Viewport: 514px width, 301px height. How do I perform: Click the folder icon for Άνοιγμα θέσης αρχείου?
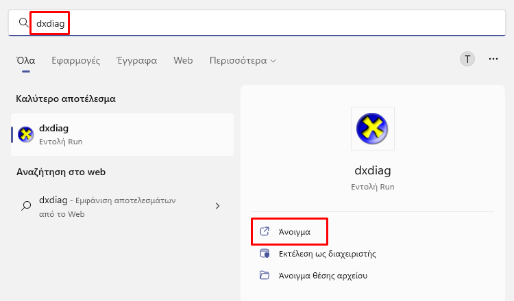click(265, 275)
